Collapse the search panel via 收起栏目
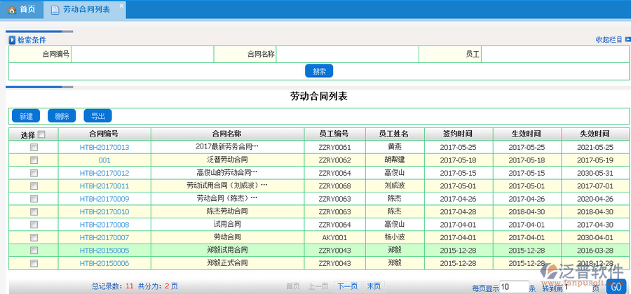The height and width of the screenshot is (294, 631). 608,40
